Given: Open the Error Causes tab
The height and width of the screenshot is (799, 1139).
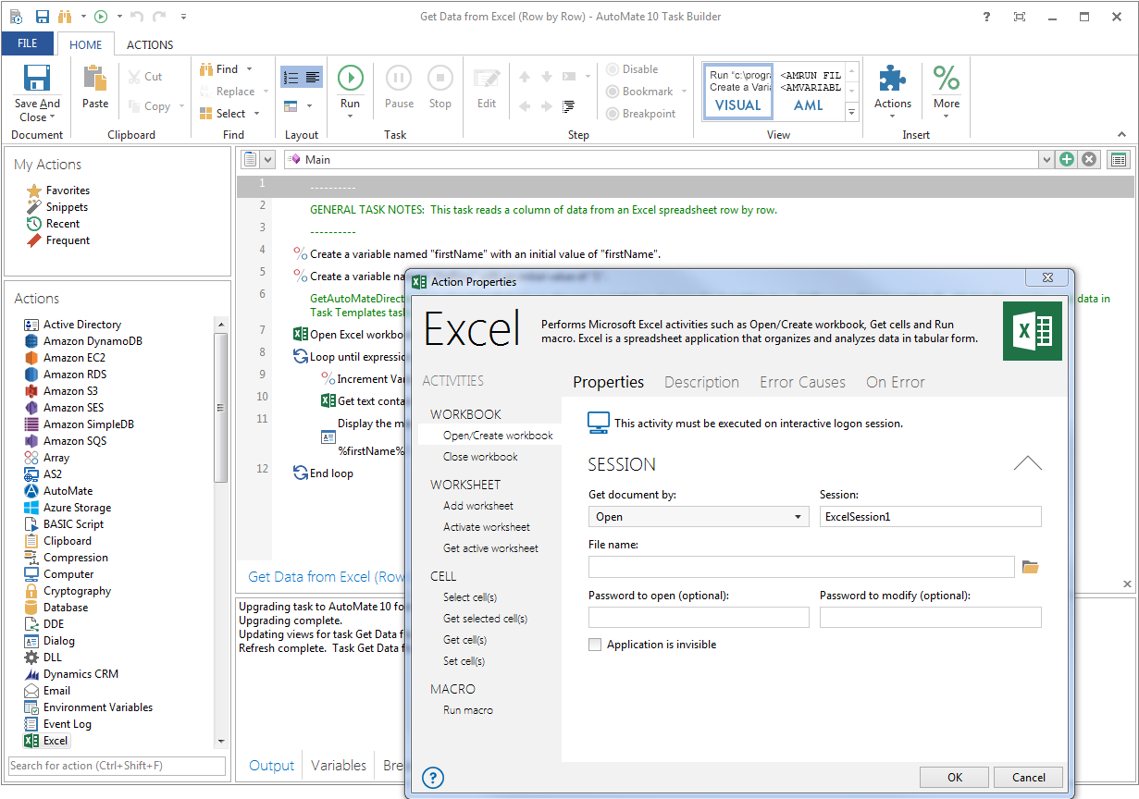Looking at the screenshot, I should pyautogui.click(x=802, y=382).
